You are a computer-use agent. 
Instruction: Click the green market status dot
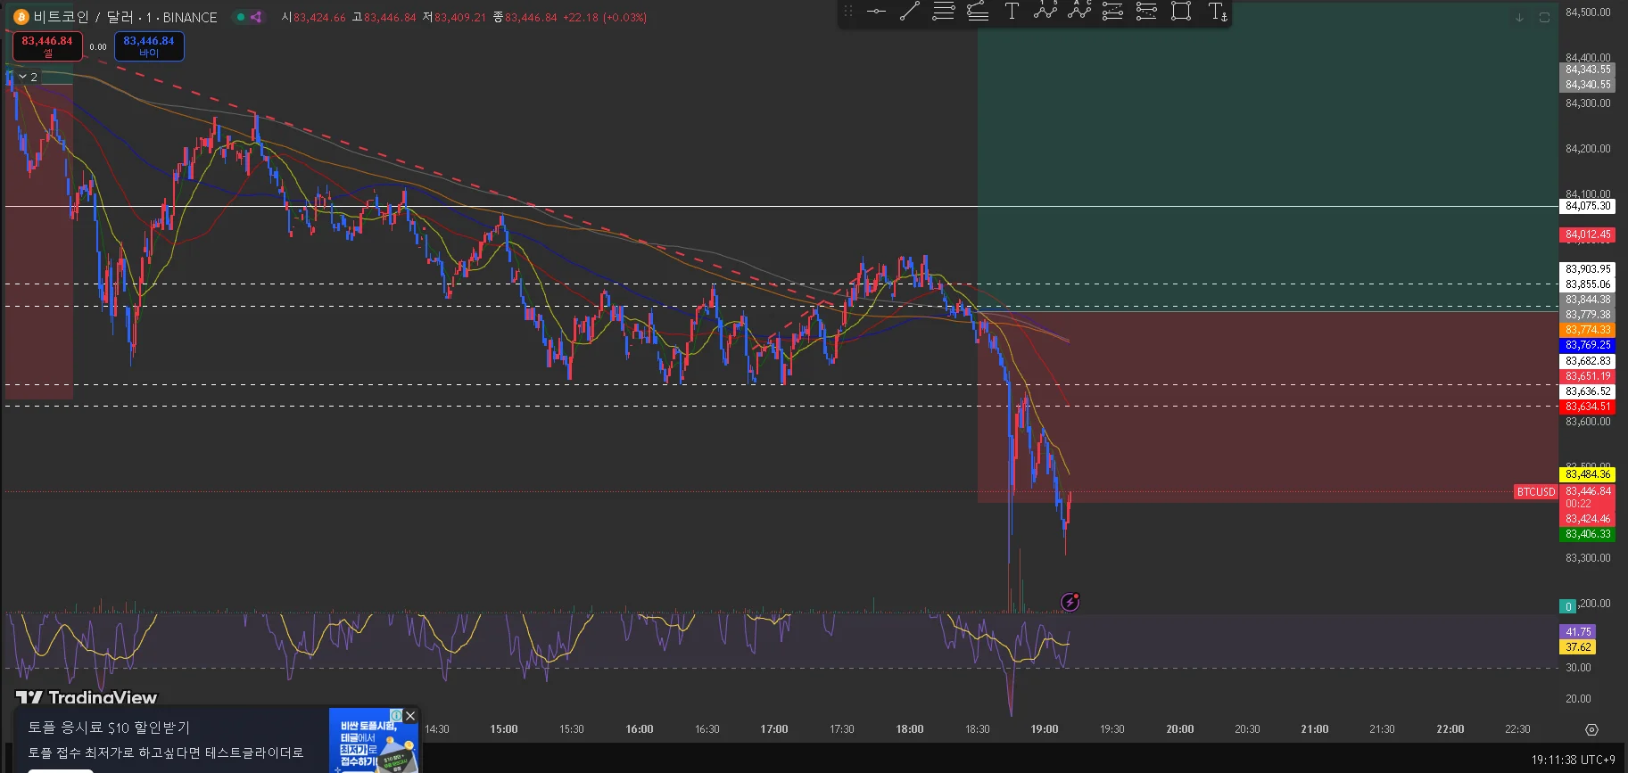point(240,17)
